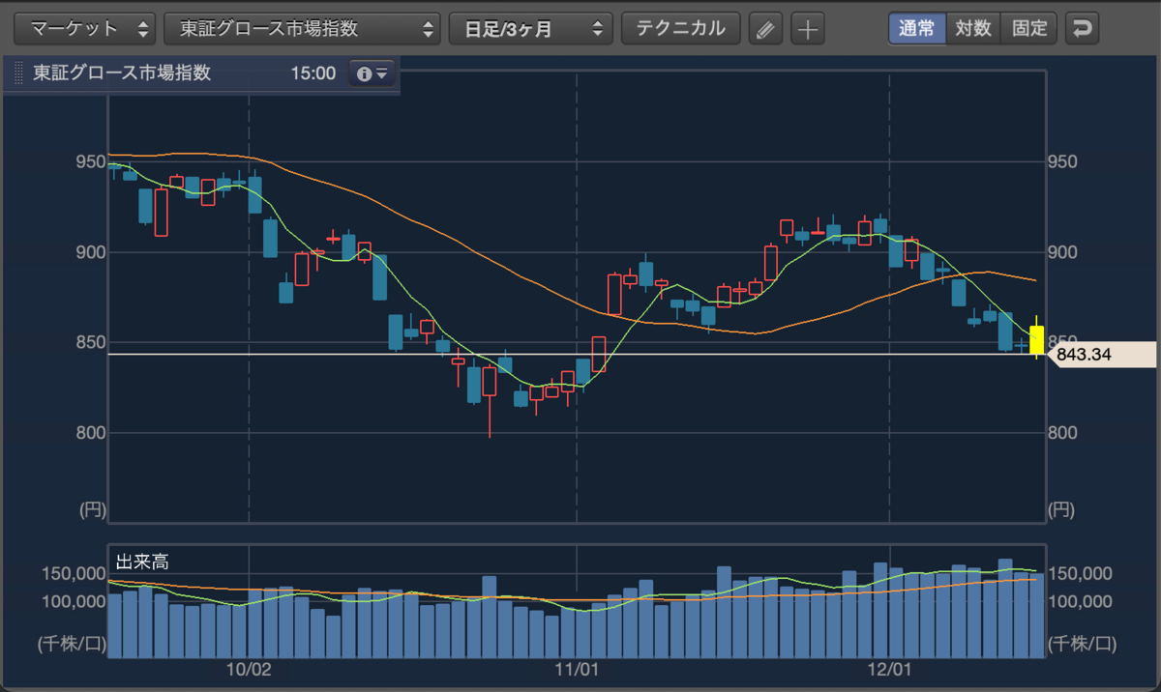Grab the dotted handle of the 東証グロース市場指数 panel
This screenshot has height=692, width=1161.
pos(18,73)
